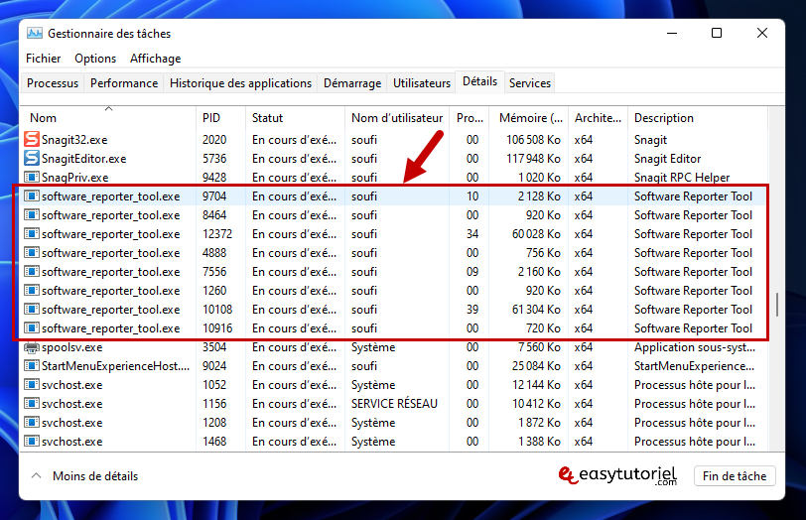Switch to the Processus tab
Screen dimensions: 806x520
(x=53, y=83)
